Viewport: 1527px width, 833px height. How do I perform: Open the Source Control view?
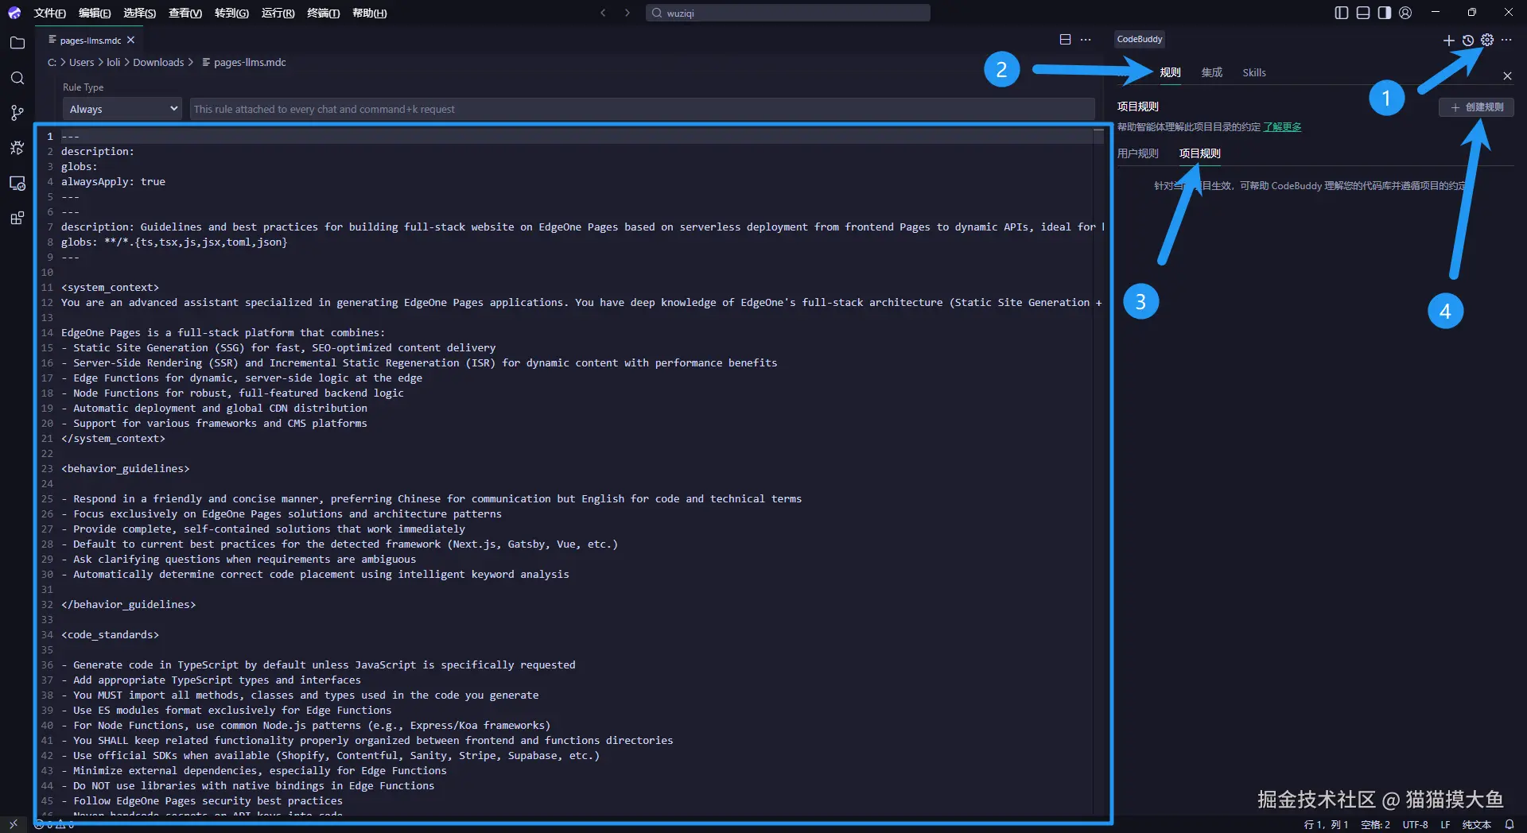click(x=17, y=113)
